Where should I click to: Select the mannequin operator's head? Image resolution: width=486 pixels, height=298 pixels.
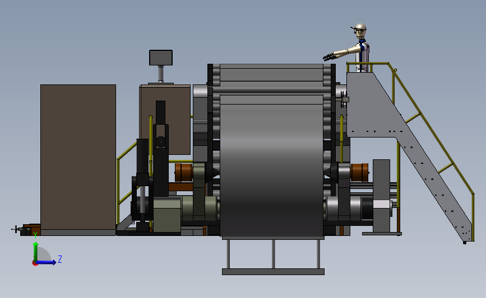pyautogui.click(x=360, y=31)
